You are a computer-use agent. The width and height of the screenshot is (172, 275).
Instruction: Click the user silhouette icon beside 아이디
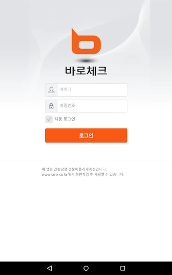pyautogui.click(x=51, y=90)
